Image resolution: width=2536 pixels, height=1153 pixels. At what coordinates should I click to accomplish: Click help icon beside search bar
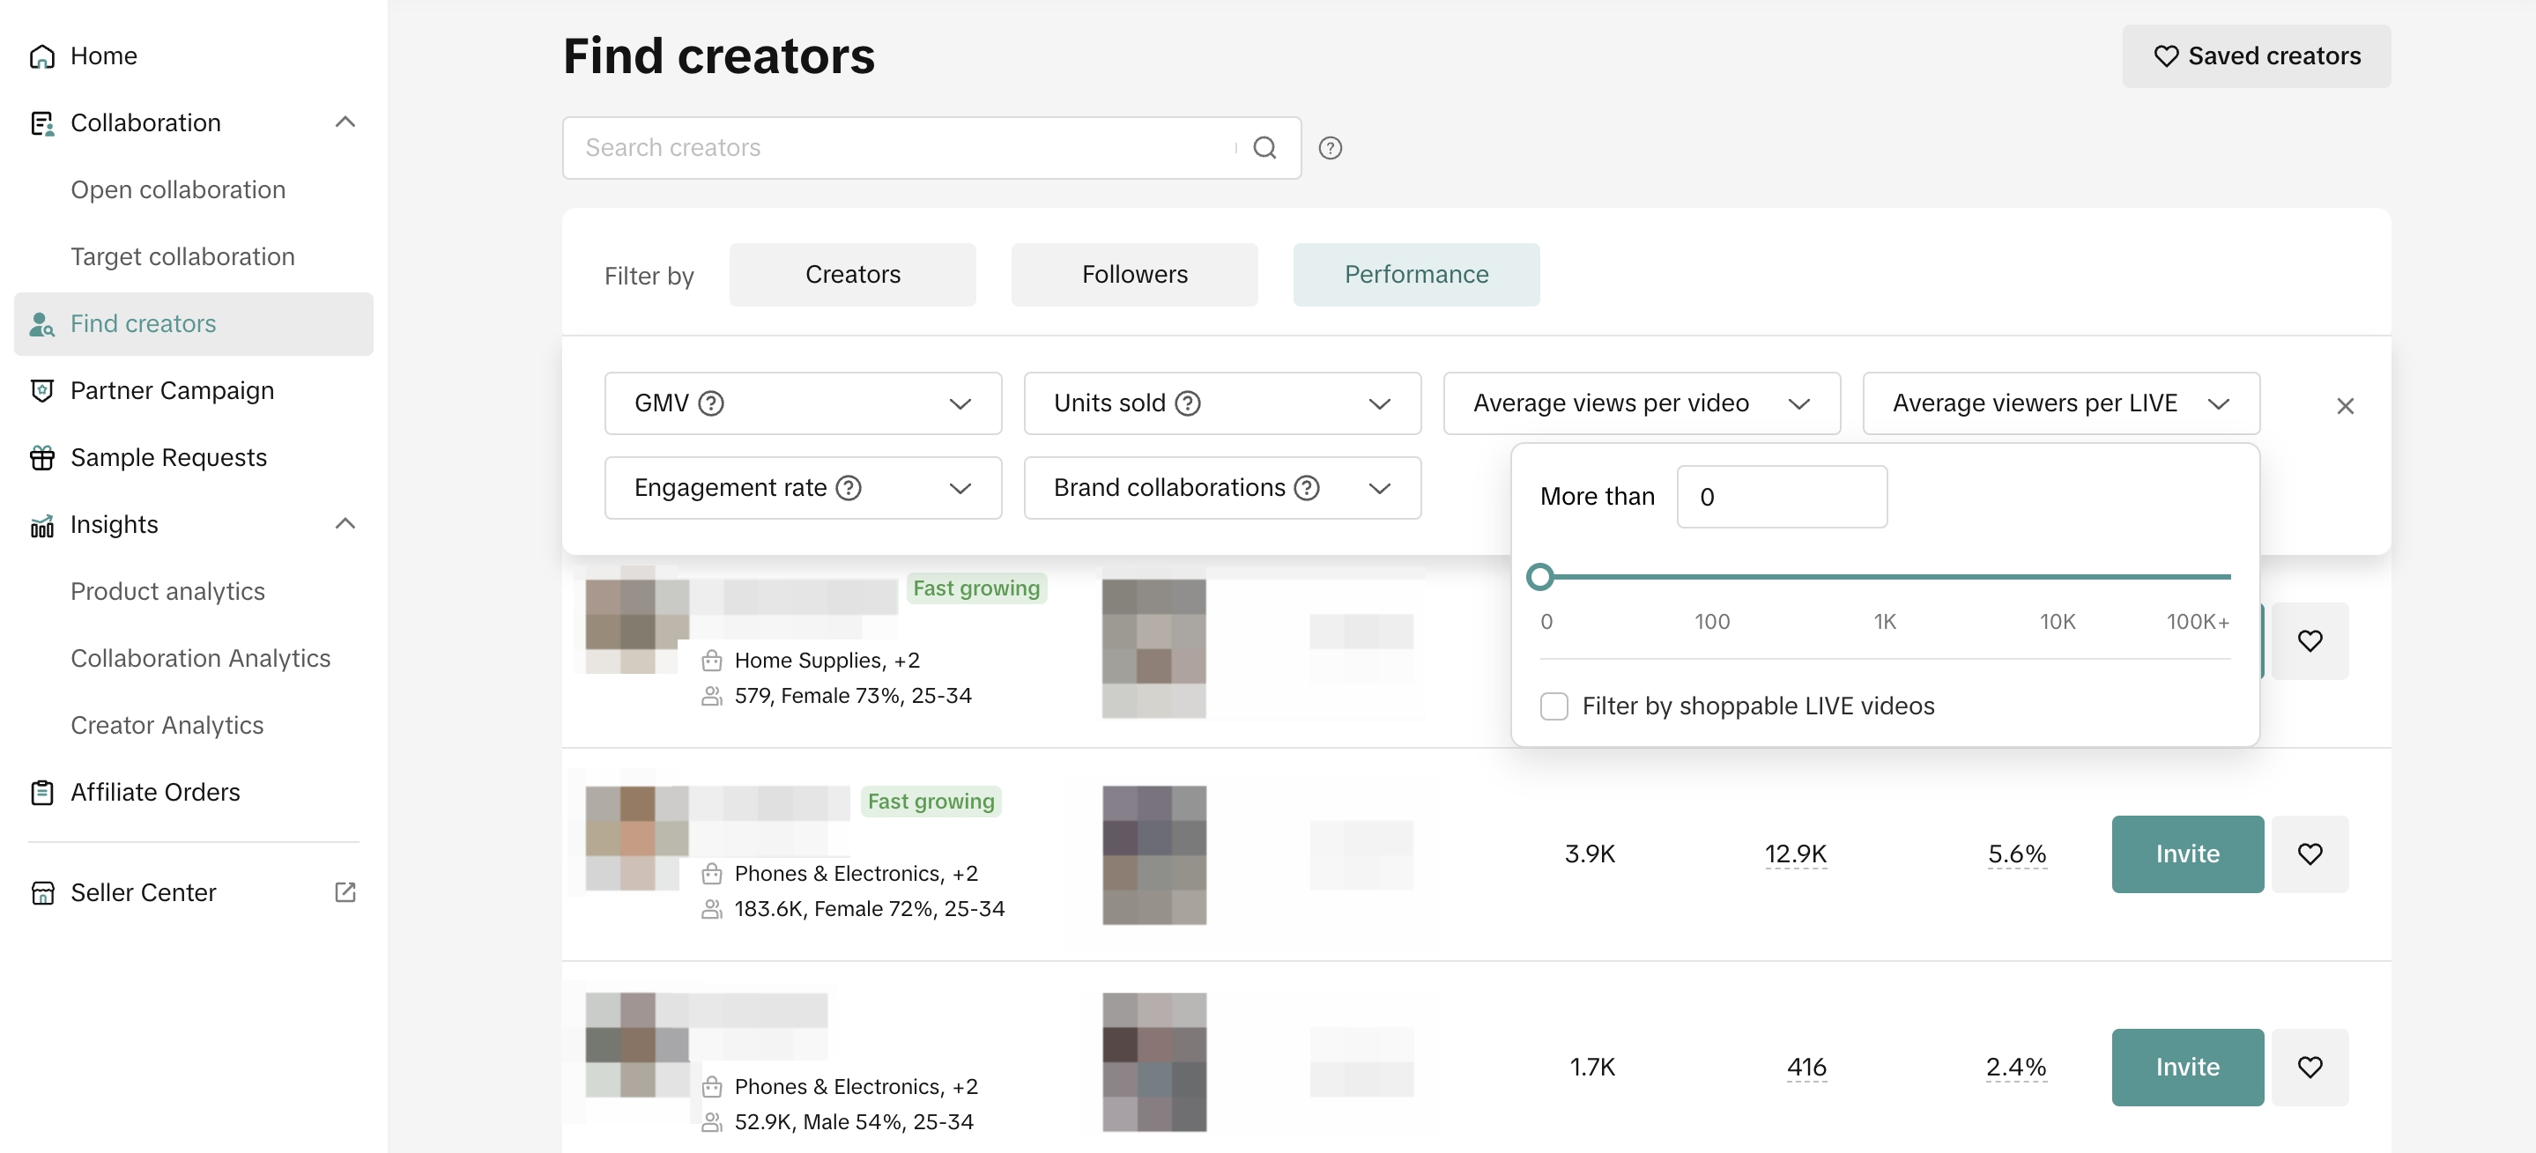1330,148
